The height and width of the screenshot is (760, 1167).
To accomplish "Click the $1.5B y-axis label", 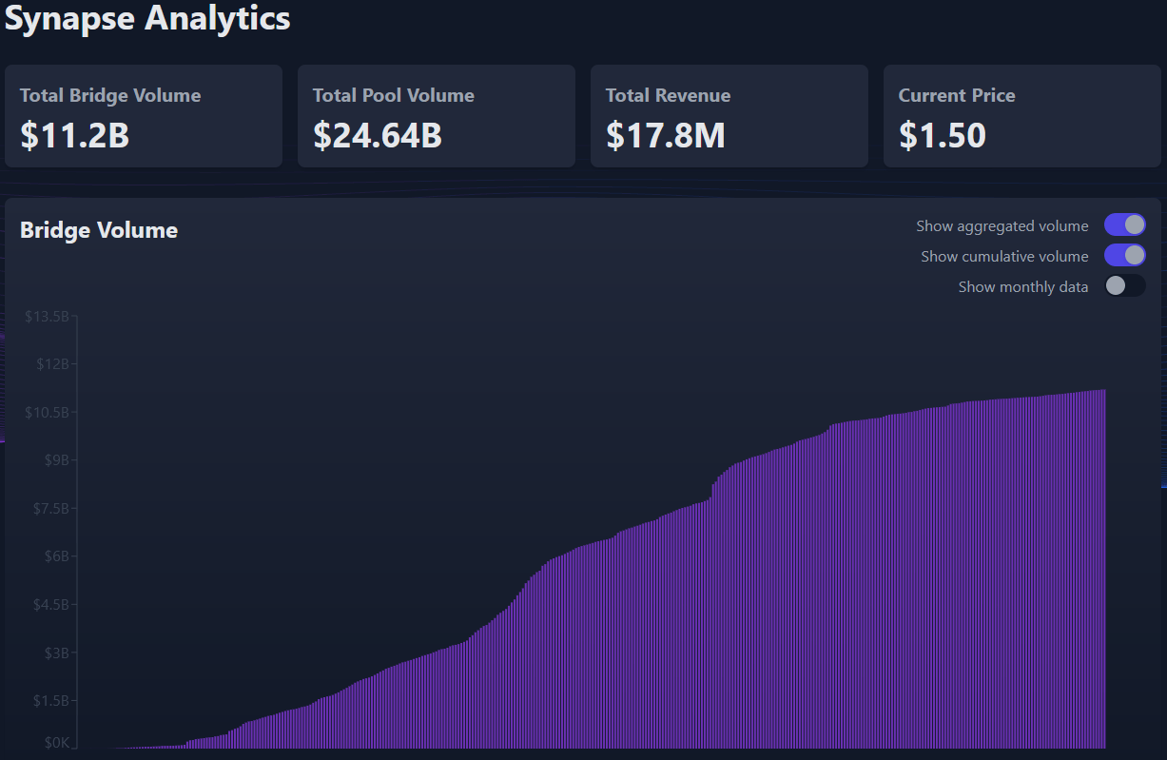I will 50,700.
